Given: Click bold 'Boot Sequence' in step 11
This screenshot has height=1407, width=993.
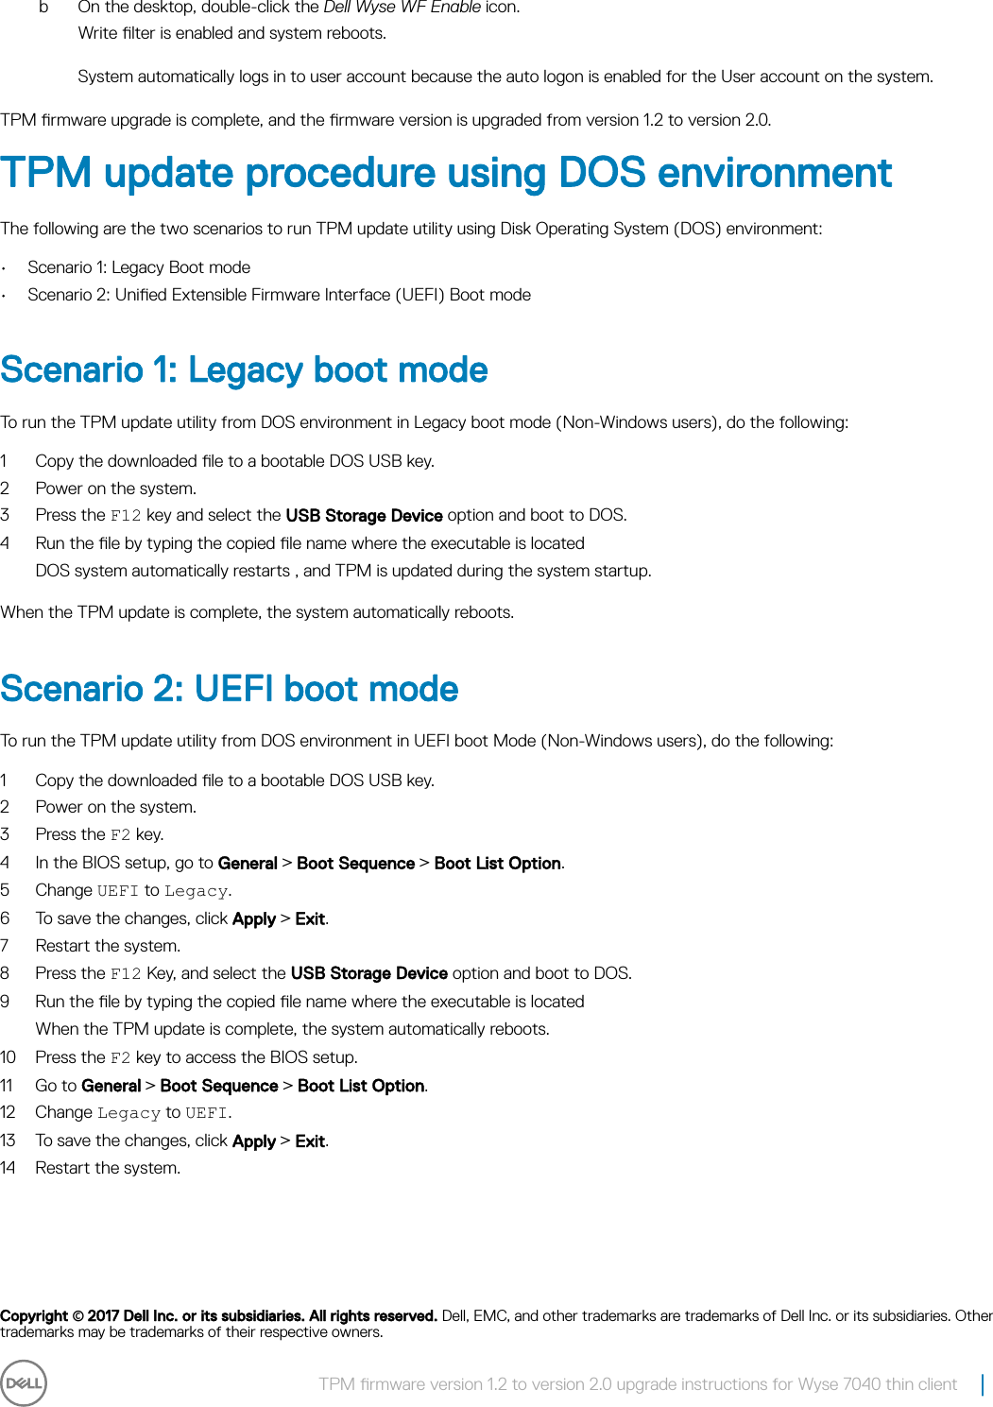Looking at the screenshot, I should [219, 1086].
